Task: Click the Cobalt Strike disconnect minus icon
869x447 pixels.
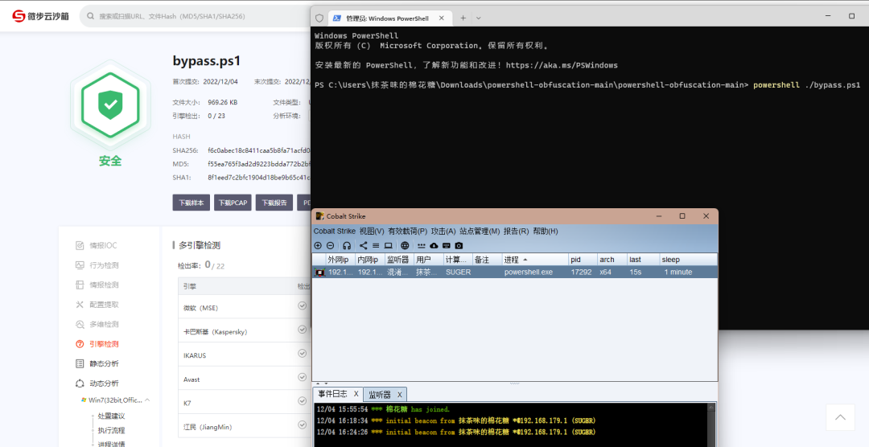Action: [x=330, y=245]
